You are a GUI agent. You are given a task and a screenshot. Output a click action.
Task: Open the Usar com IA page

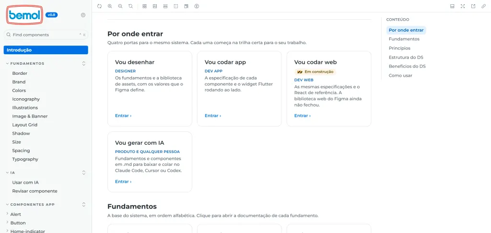25,183
